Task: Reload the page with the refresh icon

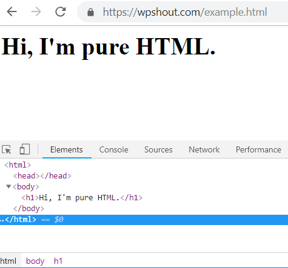Action: [61, 11]
